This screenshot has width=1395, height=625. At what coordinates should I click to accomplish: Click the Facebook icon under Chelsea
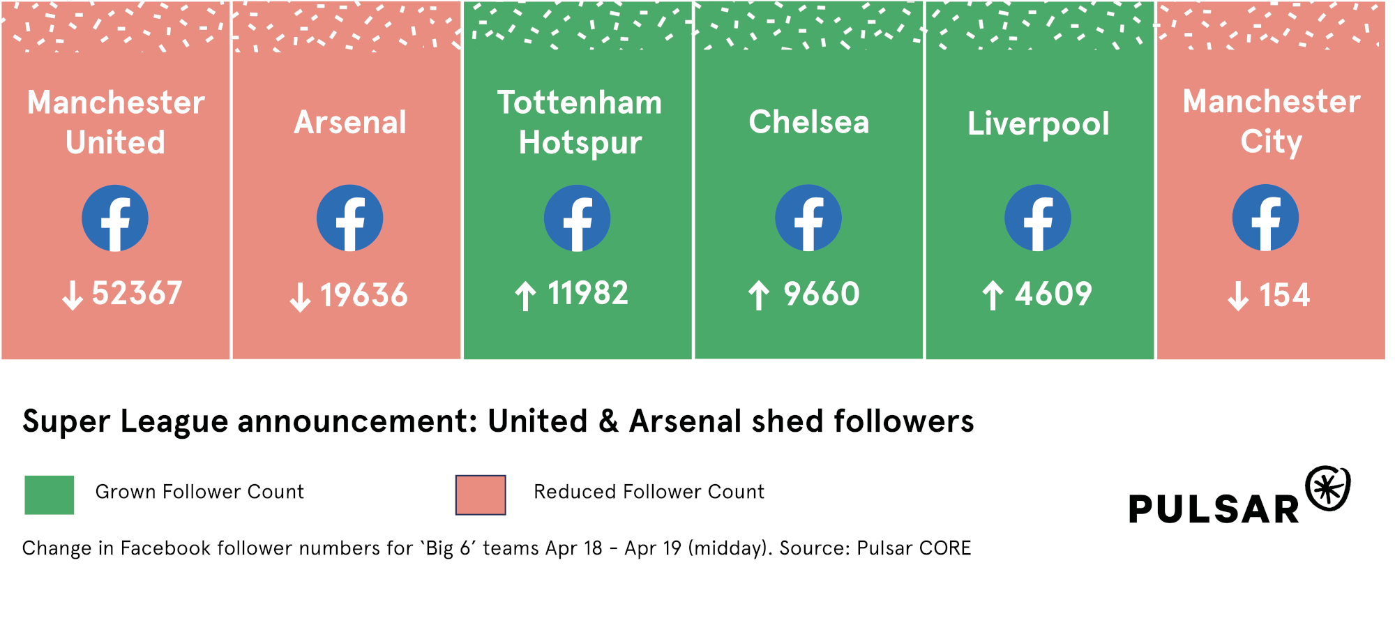(808, 218)
